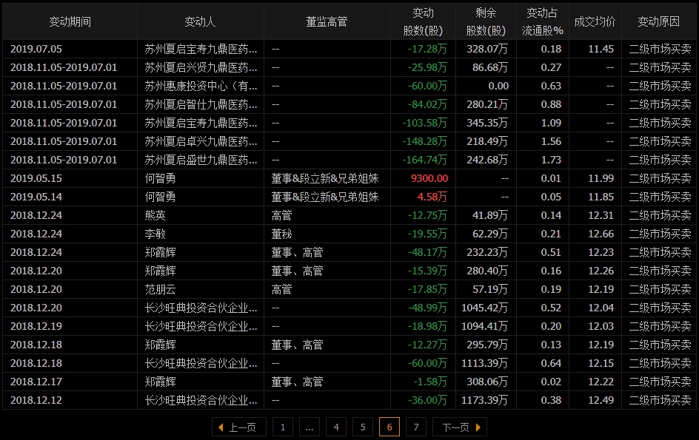Click the average price 12.49
699x440 pixels.
pyautogui.click(x=601, y=400)
